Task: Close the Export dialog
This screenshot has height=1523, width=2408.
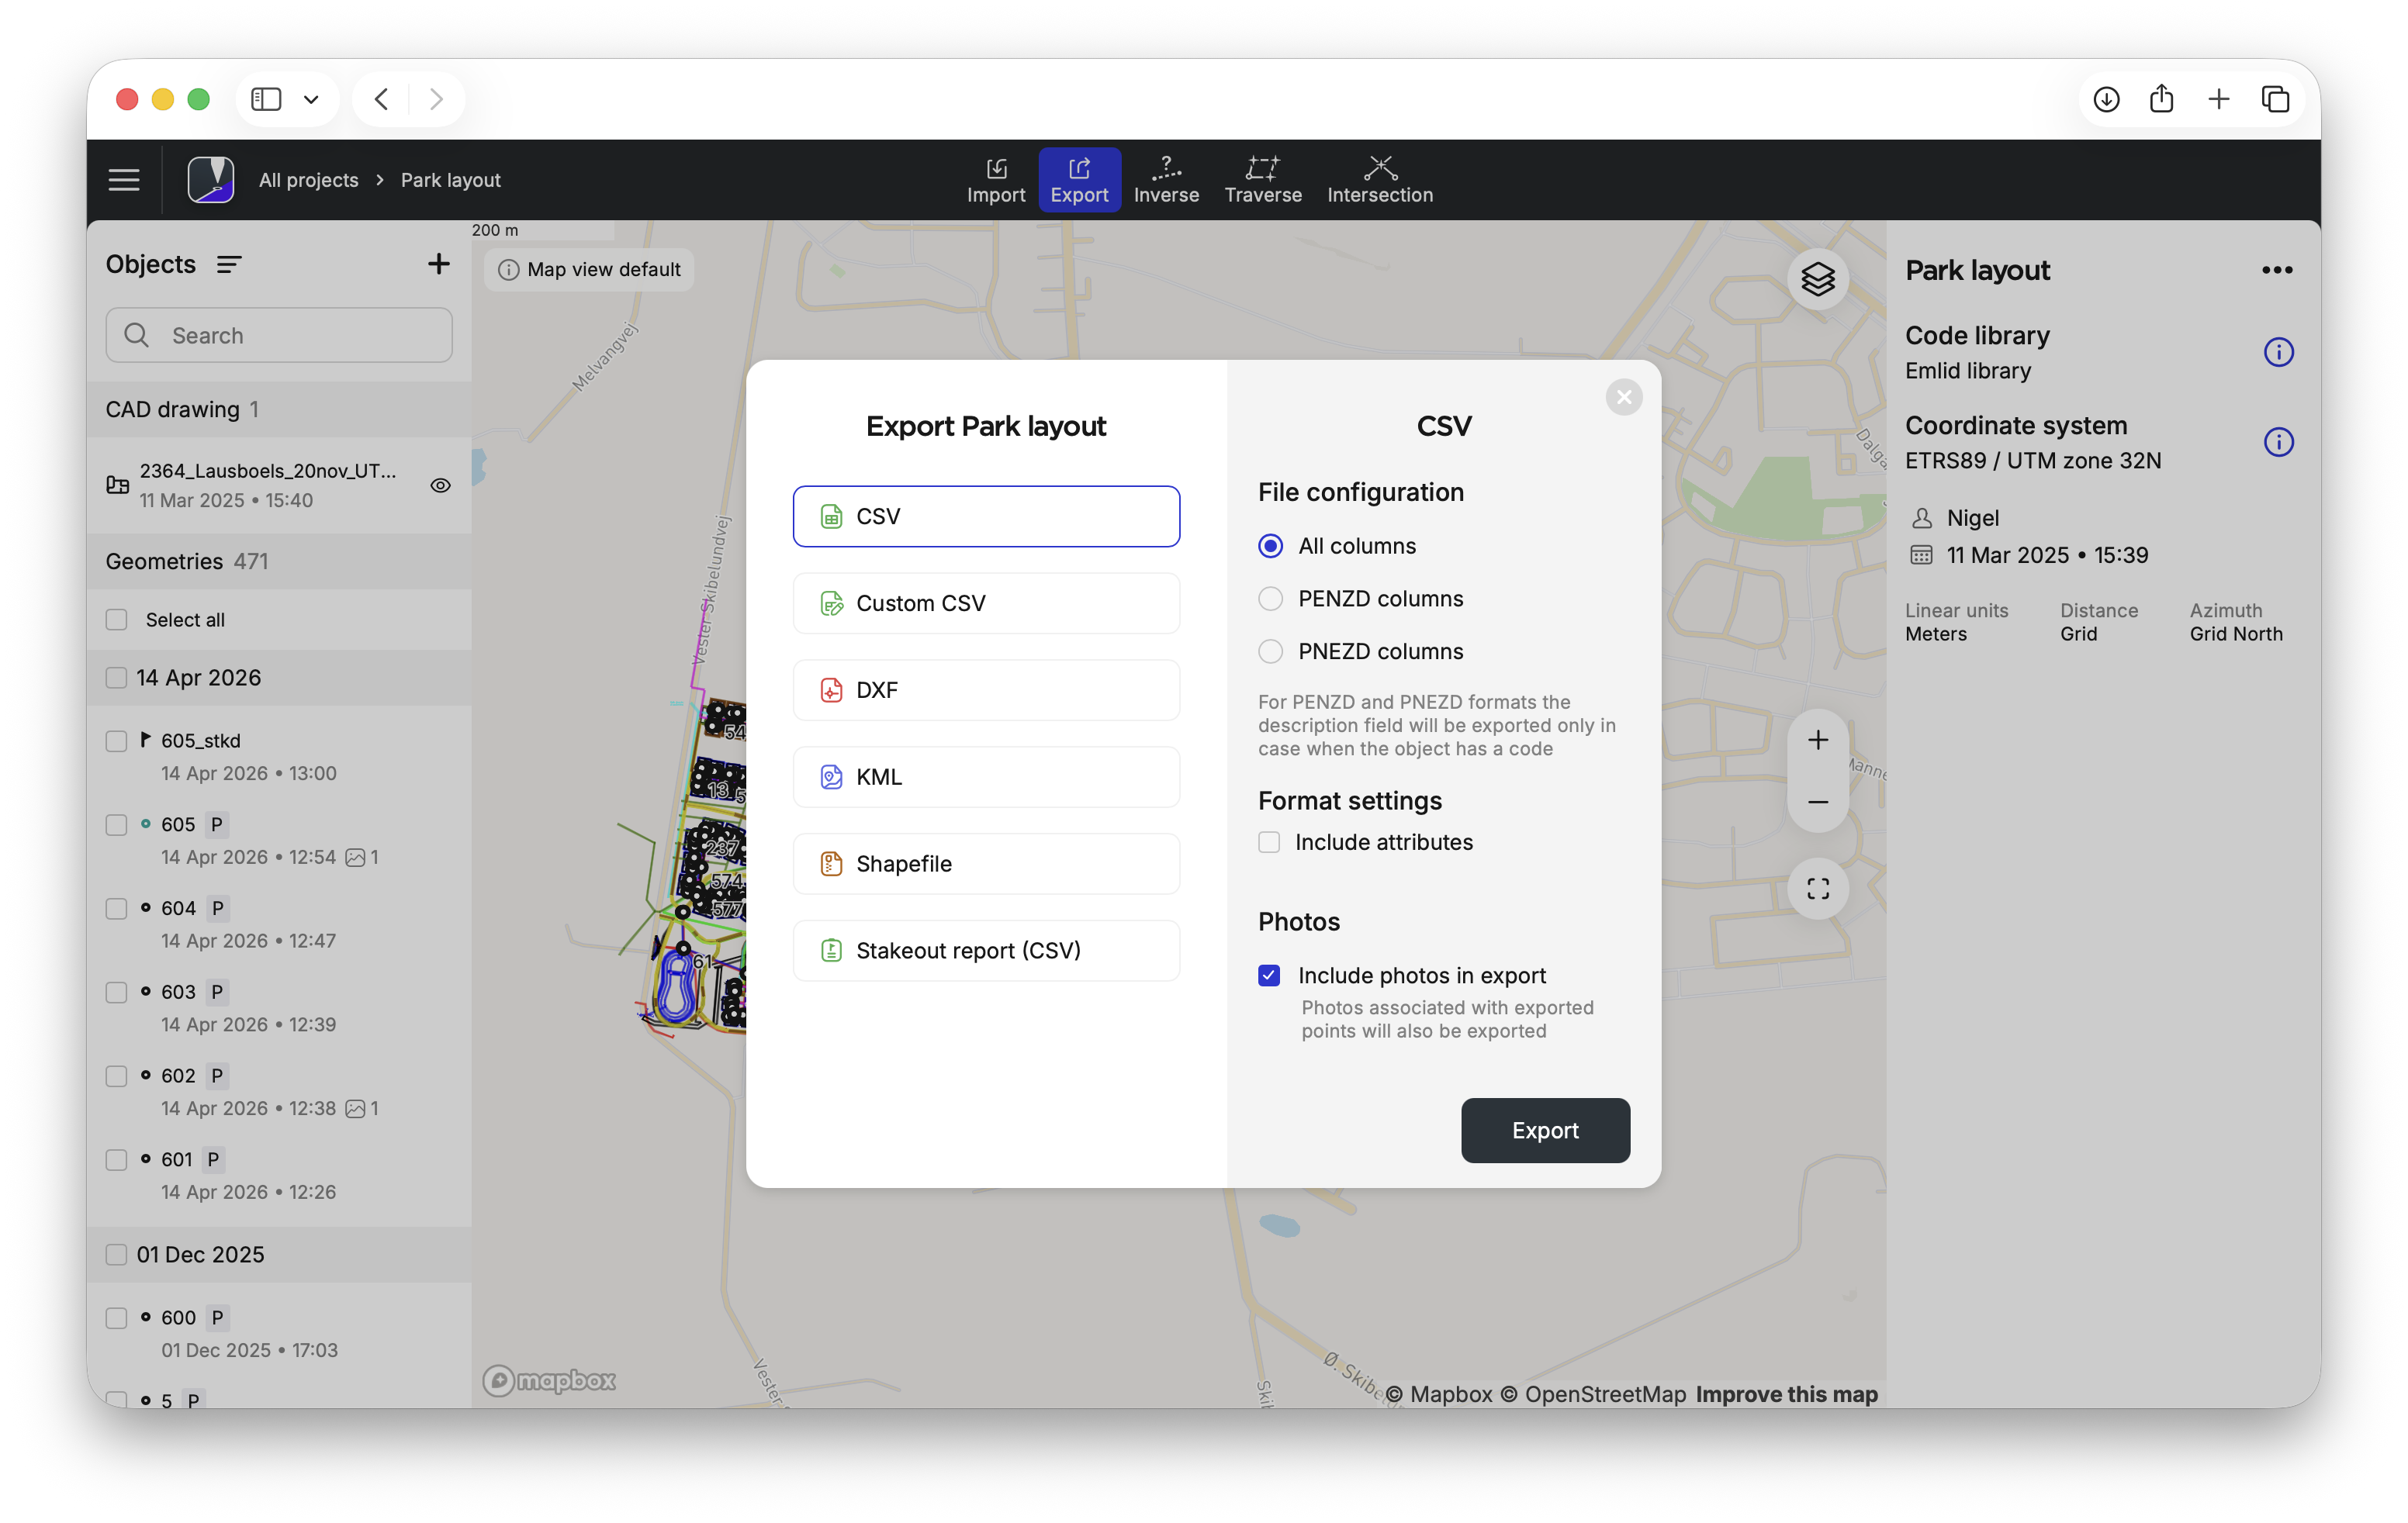Action: pos(1623,397)
